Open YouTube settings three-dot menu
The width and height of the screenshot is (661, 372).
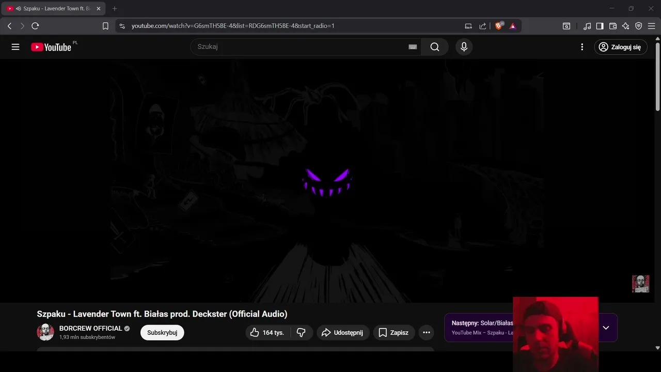pos(582,47)
